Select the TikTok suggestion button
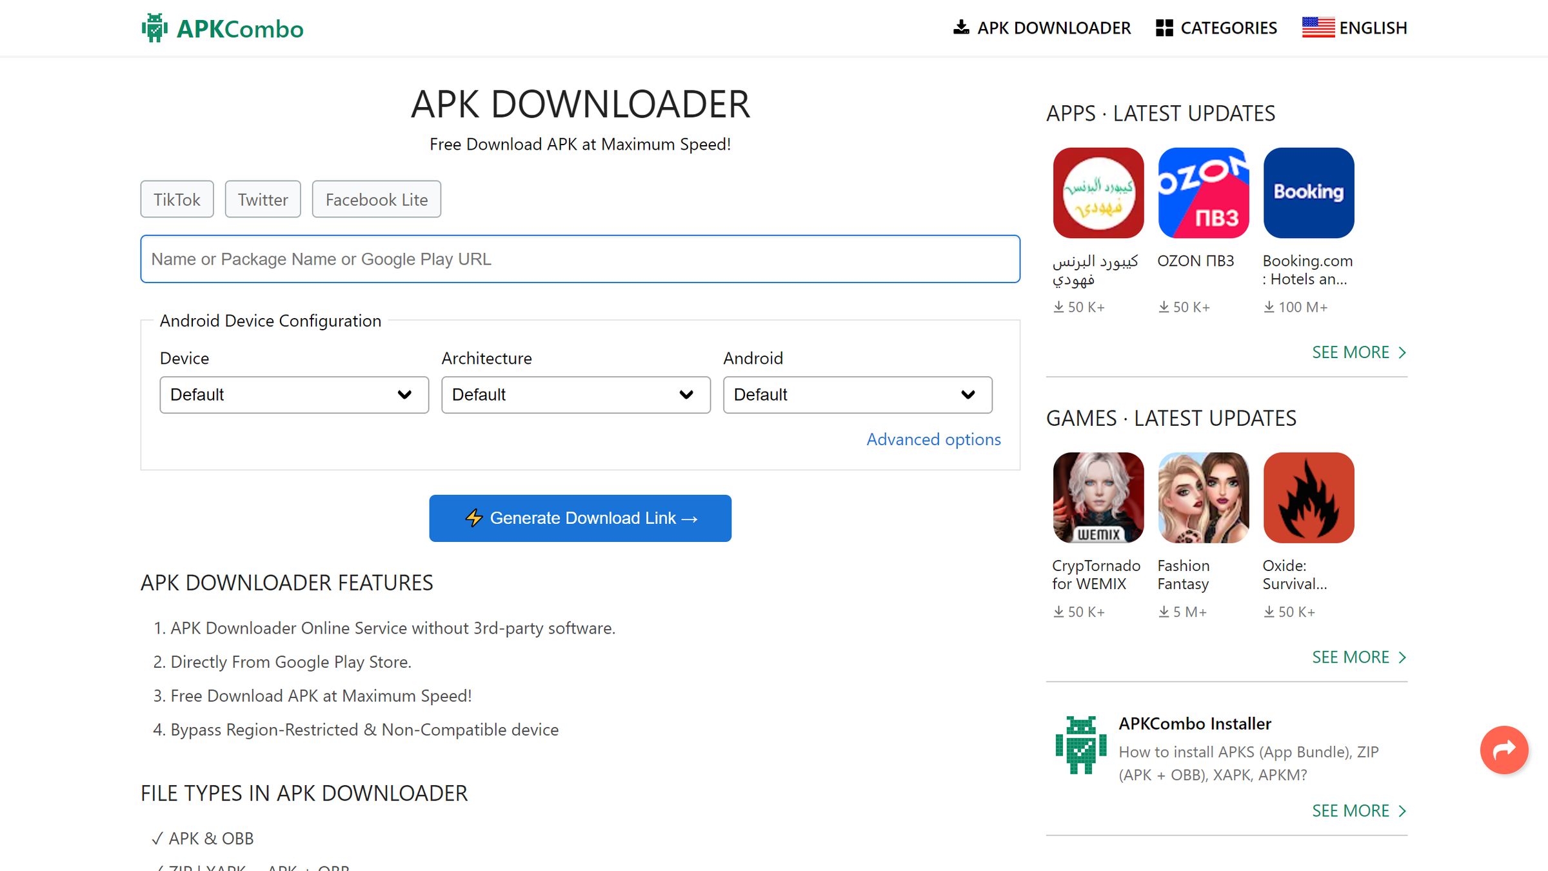Image resolution: width=1548 pixels, height=871 pixels. tap(177, 199)
